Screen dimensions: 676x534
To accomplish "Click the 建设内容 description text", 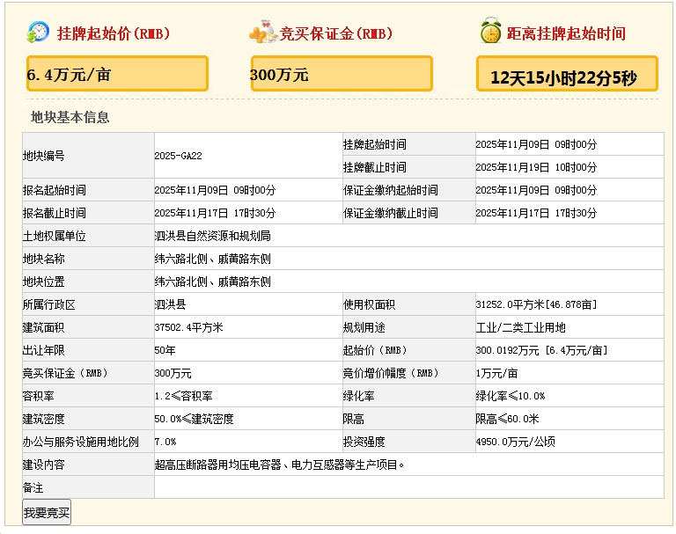I will pyautogui.click(x=279, y=465).
